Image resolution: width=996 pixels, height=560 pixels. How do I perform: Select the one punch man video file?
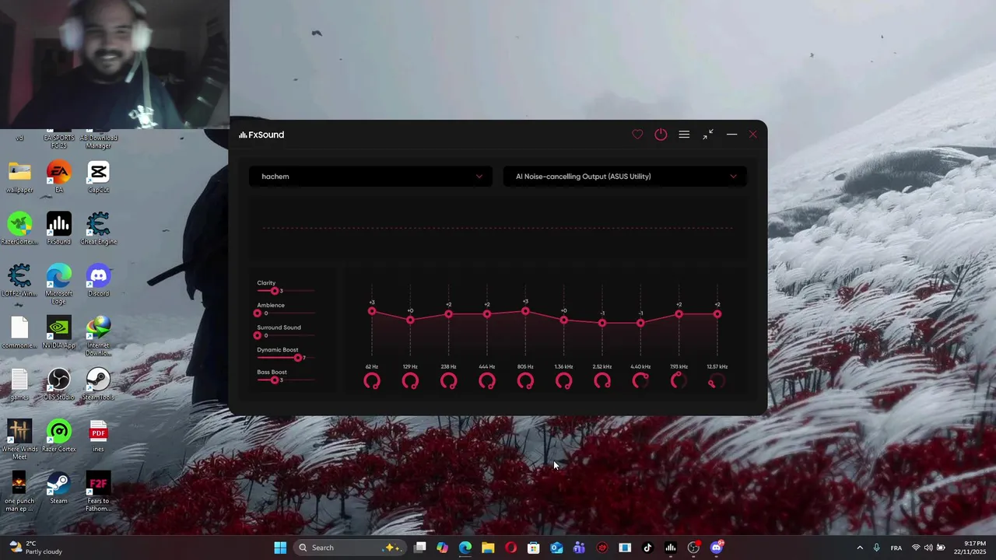point(19,492)
